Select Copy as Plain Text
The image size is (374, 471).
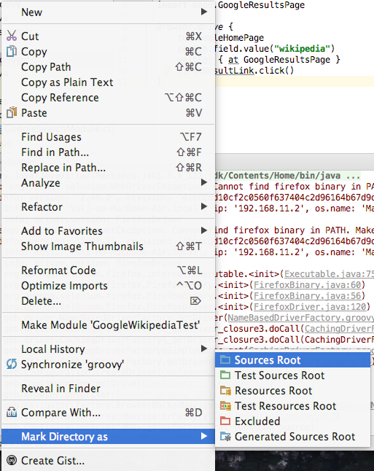coord(108,82)
